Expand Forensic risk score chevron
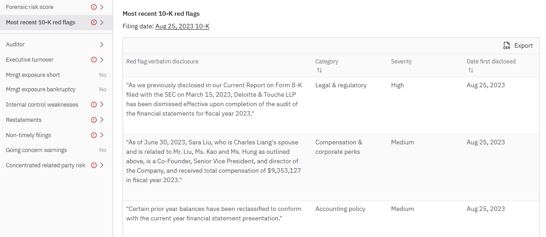This screenshot has width=546, height=237. (x=102, y=7)
